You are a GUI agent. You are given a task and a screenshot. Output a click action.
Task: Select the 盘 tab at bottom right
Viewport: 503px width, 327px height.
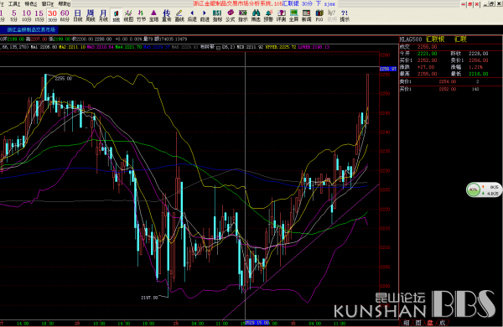pyautogui.click(x=430, y=323)
